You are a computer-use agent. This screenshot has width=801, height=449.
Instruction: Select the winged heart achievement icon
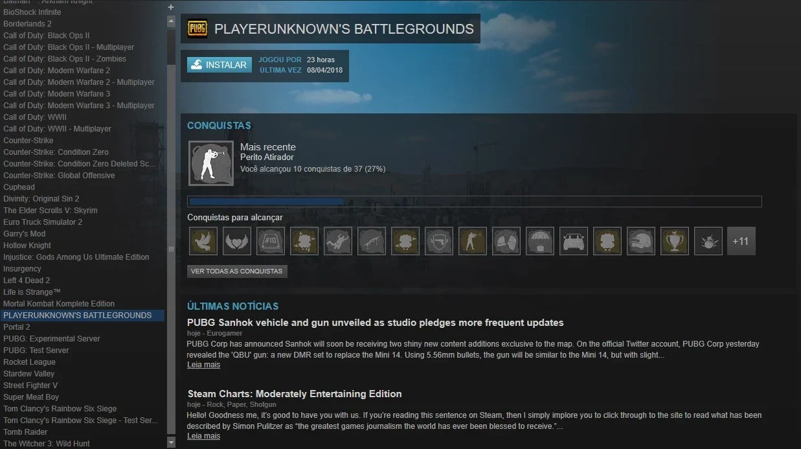click(x=237, y=241)
